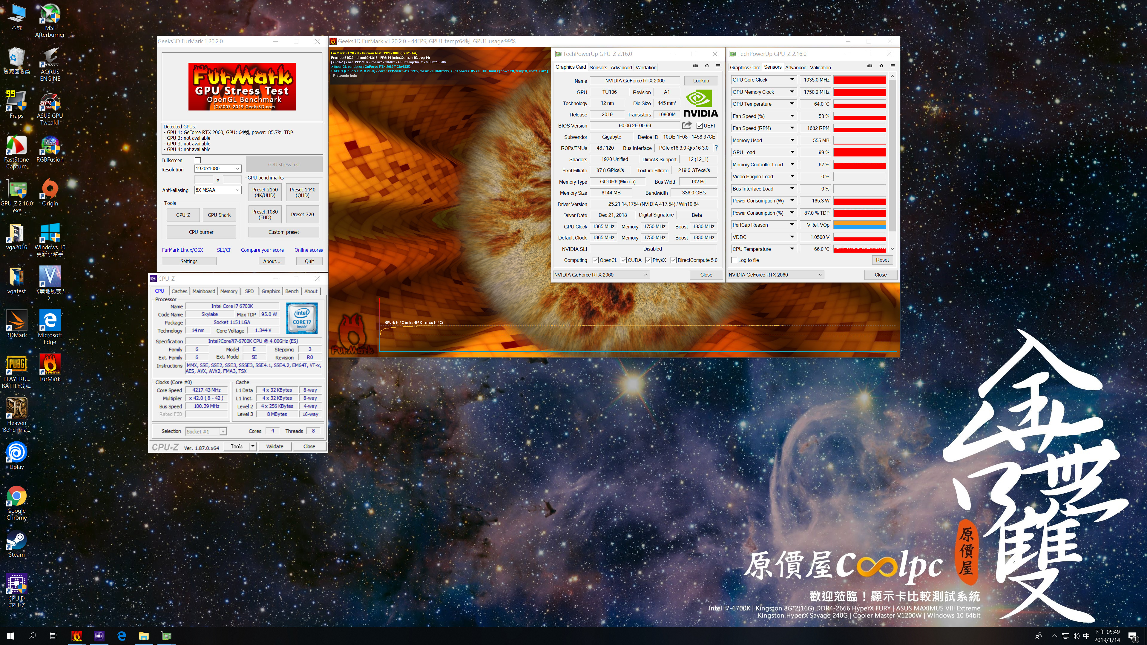Viewport: 1147px width, 645px height.
Task: Open CPUID CPU-Z desktop icon
Action: pyautogui.click(x=16, y=590)
